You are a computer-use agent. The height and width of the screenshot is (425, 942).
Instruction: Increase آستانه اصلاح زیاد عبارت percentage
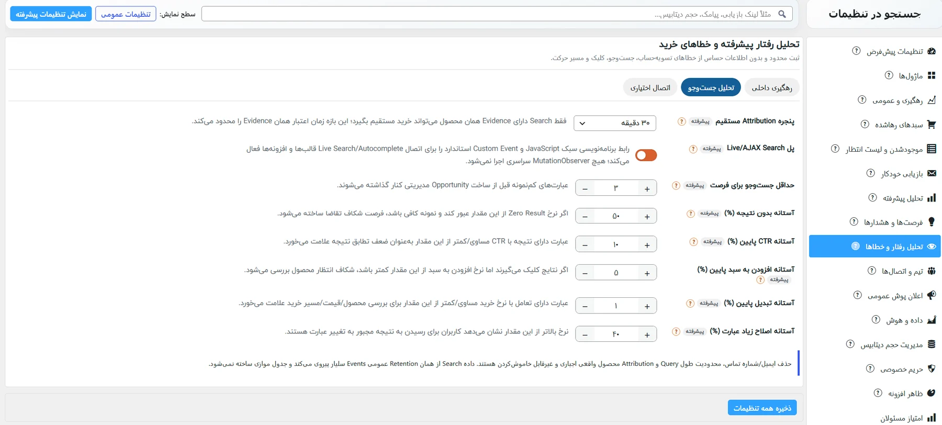(x=647, y=334)
